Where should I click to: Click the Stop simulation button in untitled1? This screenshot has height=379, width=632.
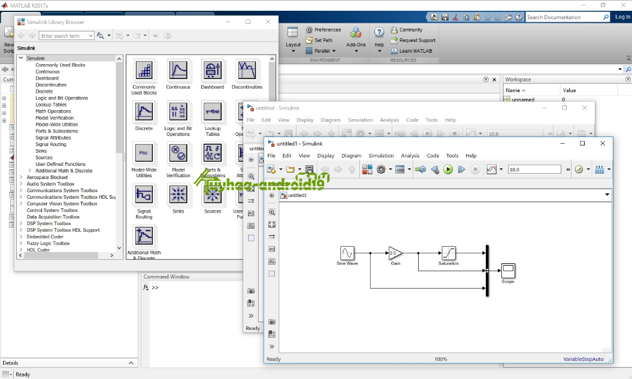[475, 169]
